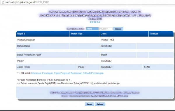
Task: Click the Warna TNKB label
Action: [108, 40]
